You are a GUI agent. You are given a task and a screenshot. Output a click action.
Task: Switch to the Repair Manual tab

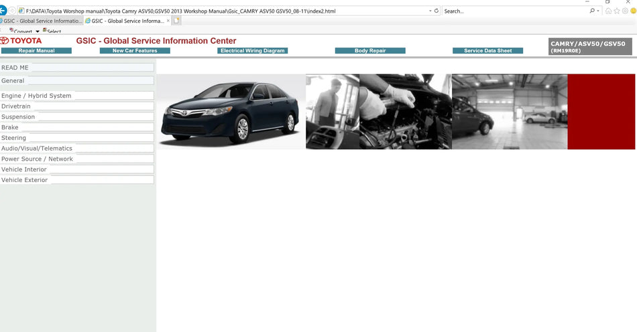click(x=36, y=51)
